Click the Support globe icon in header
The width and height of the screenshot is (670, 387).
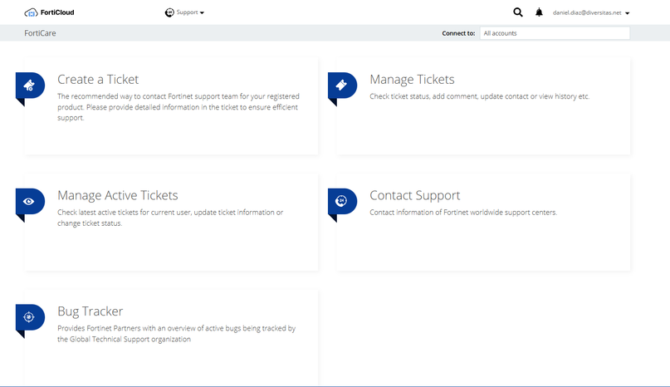[169, 12]
